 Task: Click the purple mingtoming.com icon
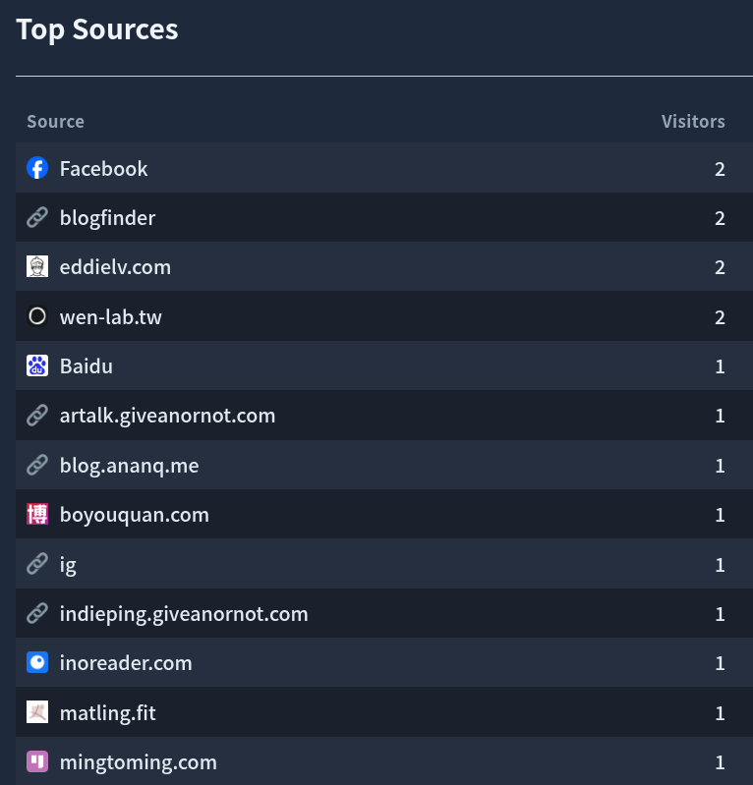coord(37,761)
